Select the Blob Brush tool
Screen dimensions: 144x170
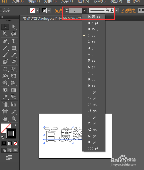click(5, 62)
